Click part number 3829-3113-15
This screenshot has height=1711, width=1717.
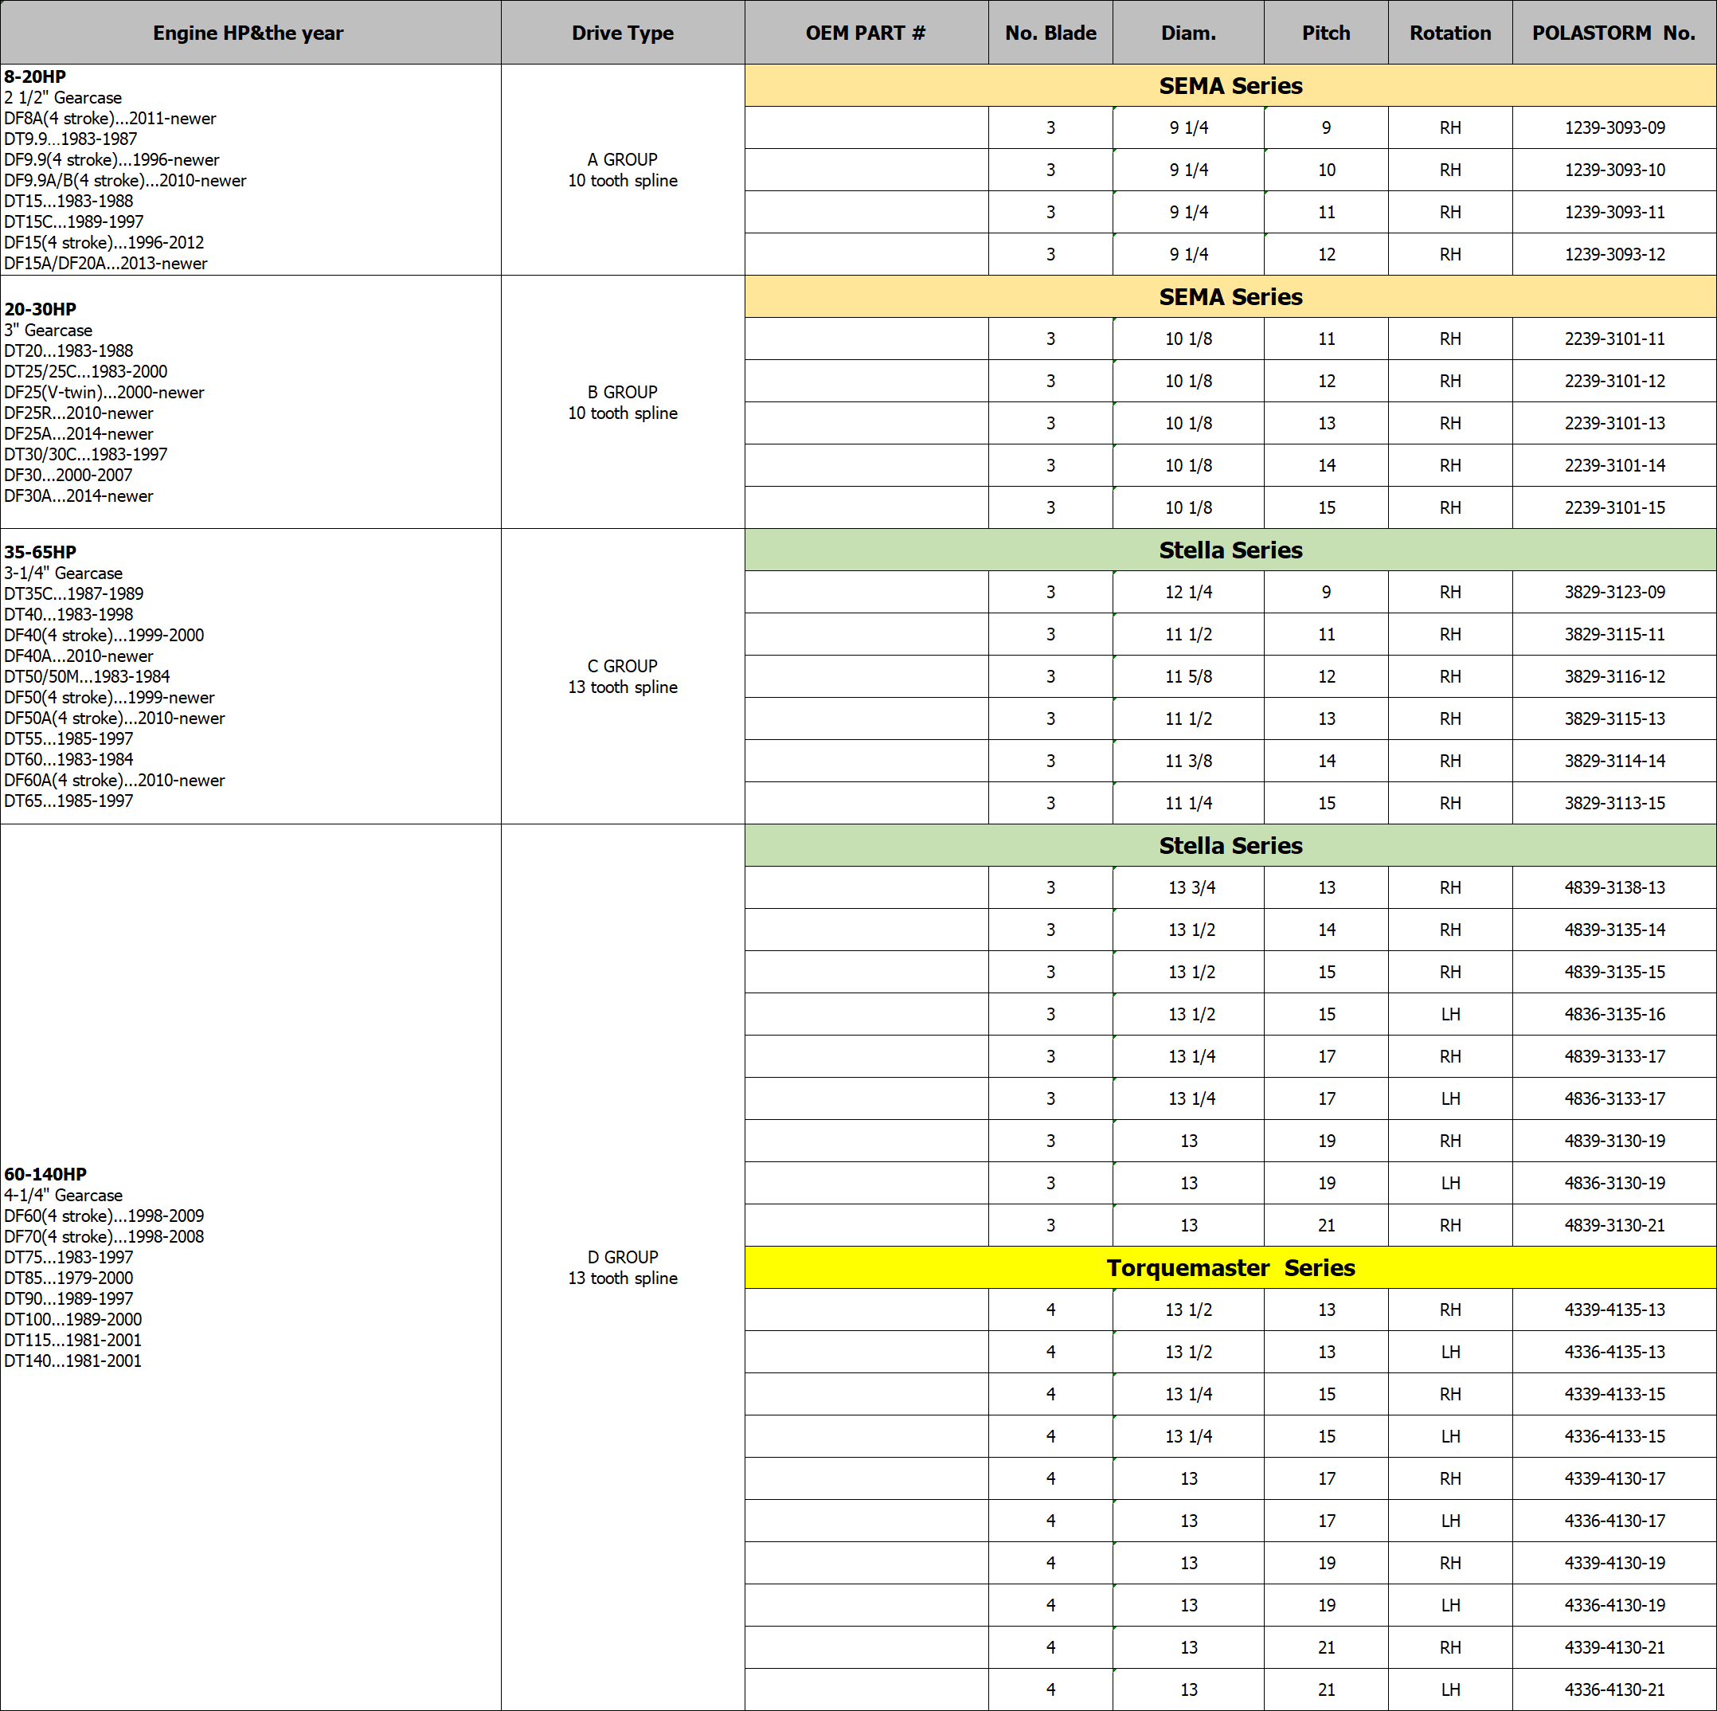[1615, 804]
